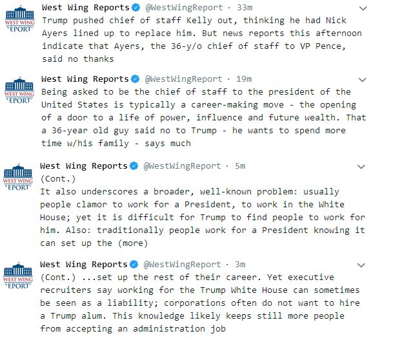Click the verified badge on the 33m tweet

(x=136, y=7)
